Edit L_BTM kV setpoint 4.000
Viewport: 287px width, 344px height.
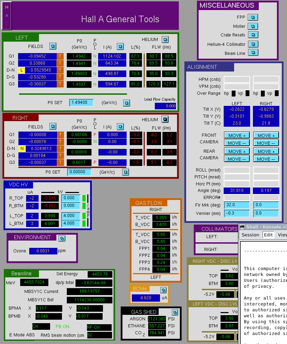coord(71,223)
